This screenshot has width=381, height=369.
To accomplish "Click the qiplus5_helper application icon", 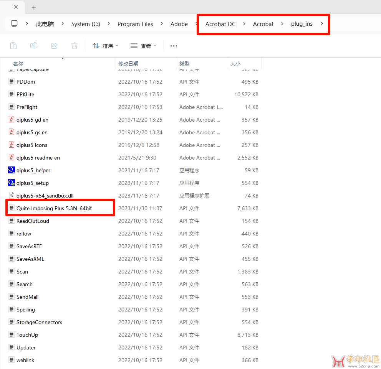I will click(x=12, y=170).
